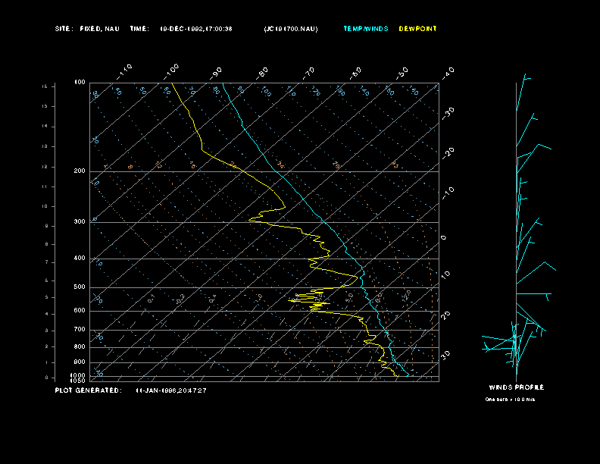Click the 11-JAN-1996 plot generation timestamp

pyautogui.click(x=171, y=390)
